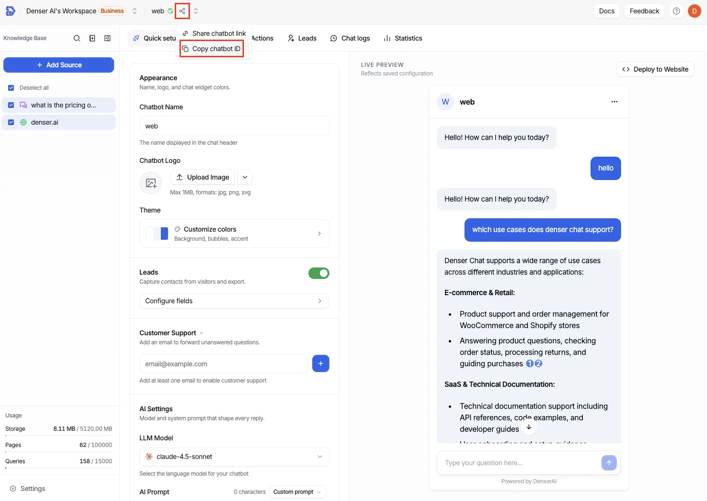Click the theme color preview swatch
This screenshot has width=707, height=501.
click(x=157, y=234)
